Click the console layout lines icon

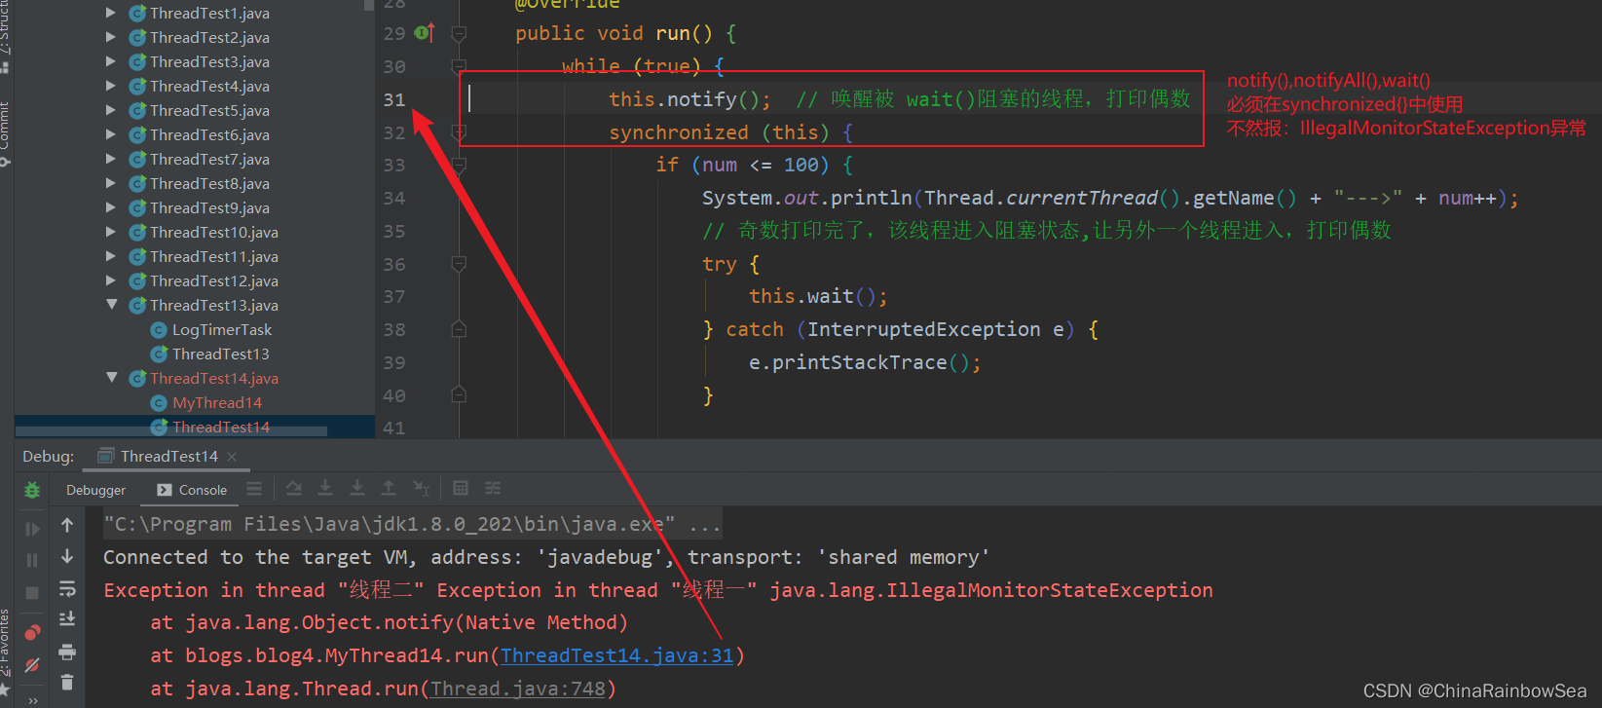click(254, 489)
